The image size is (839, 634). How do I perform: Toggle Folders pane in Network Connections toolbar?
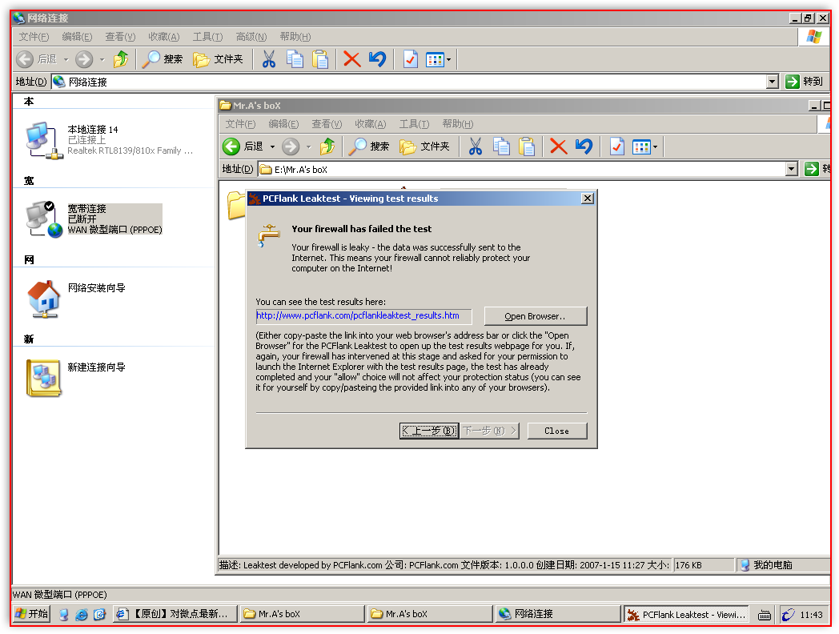pyautogui.click(x=218, y=59)
